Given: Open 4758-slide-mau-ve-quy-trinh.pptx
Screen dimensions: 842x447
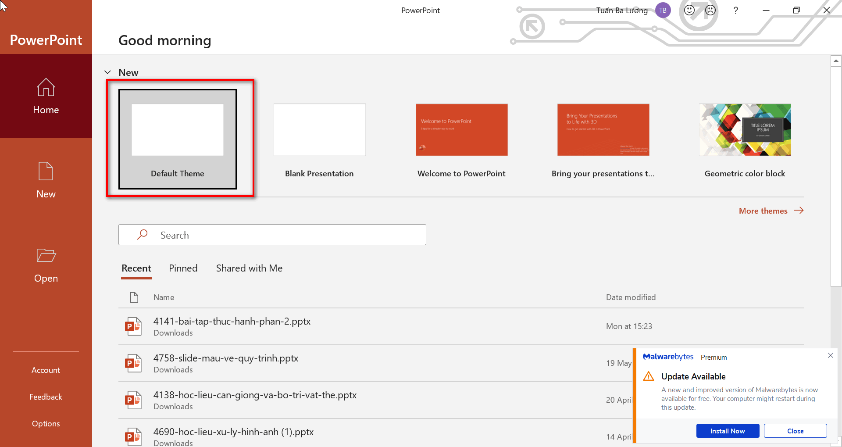Looking at the screenshot, I should click(375, 363).
